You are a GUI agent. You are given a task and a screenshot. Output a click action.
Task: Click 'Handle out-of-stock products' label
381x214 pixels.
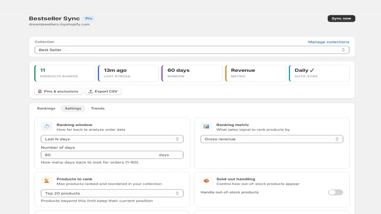230,192
